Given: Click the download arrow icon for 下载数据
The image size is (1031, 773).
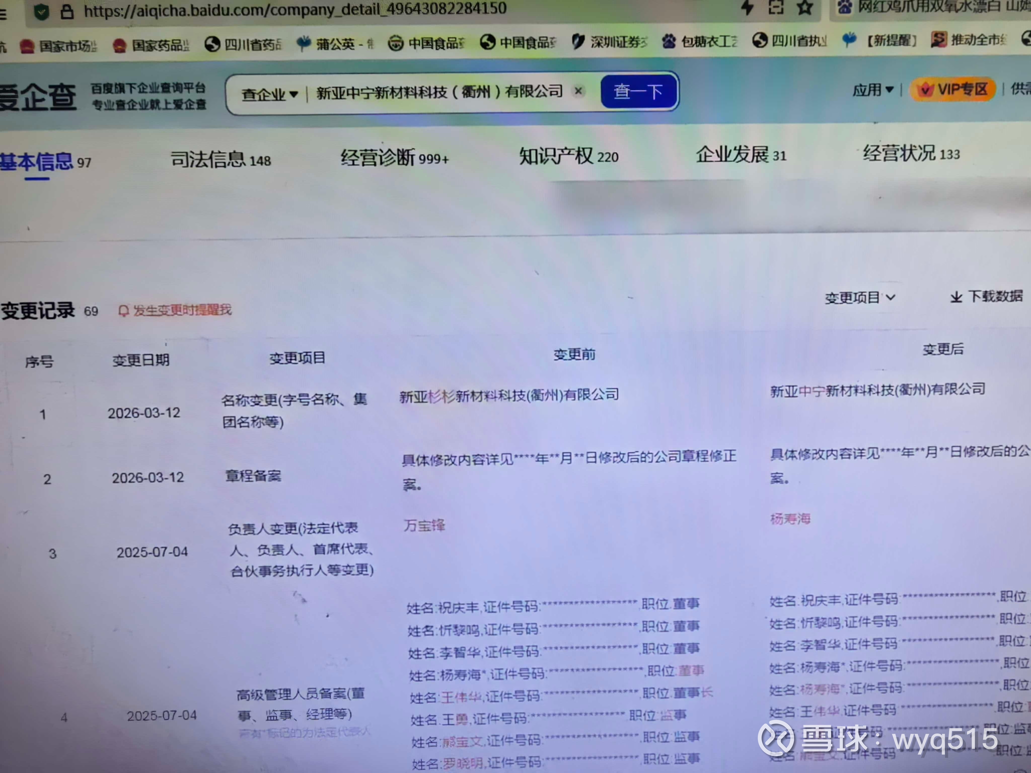Looking at the screenshot, I should click(956, 297).
